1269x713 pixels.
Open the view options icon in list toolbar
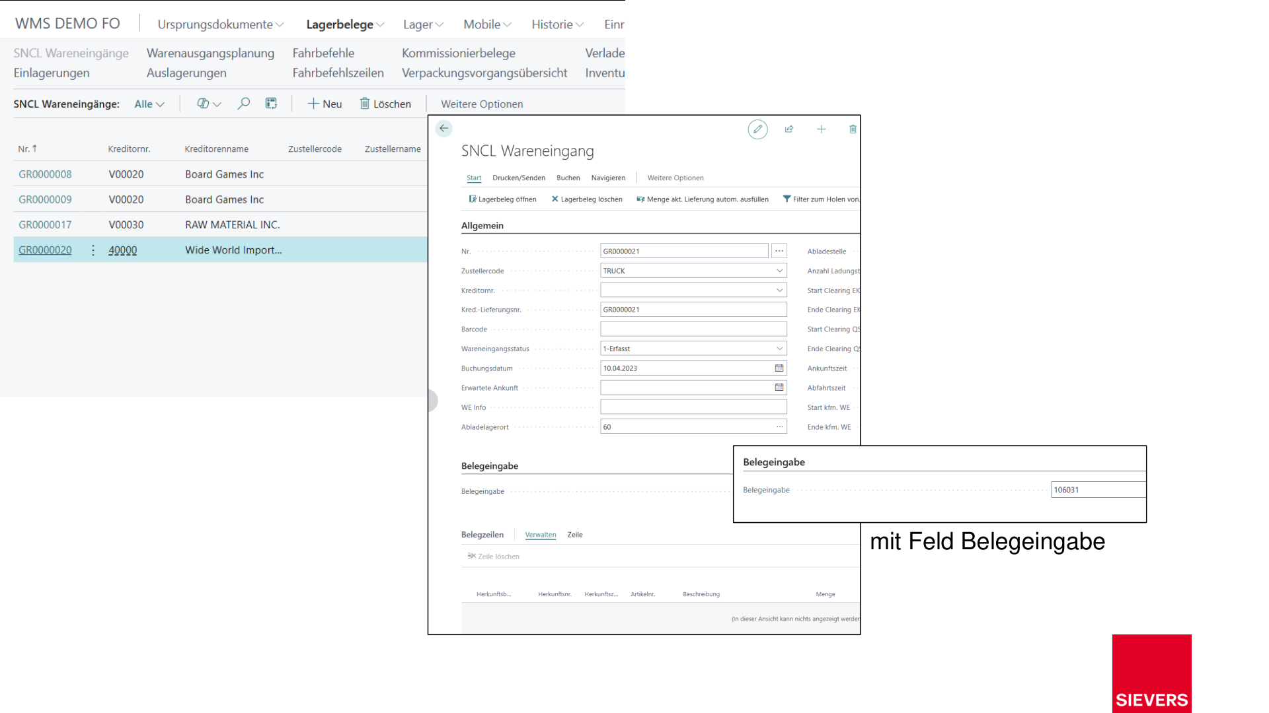click(x=208, y=104)
